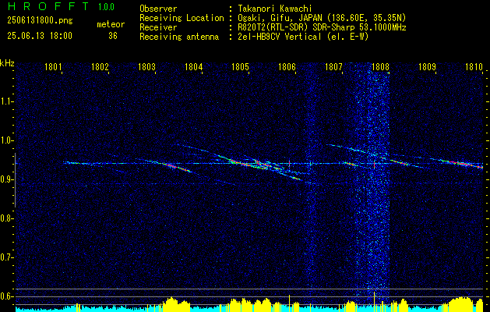Click the 1806 time marker
Image resolution: width=490 pixels, height=312 pixels.
click(287, 66)
